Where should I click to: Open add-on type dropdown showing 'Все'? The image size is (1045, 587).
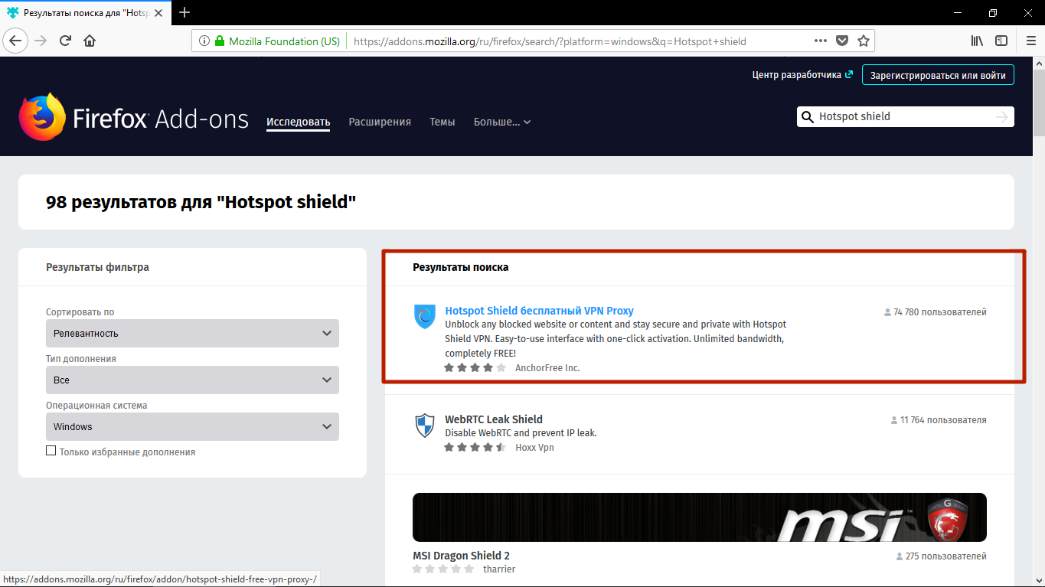pyautogui.click(x=192, y=380)
